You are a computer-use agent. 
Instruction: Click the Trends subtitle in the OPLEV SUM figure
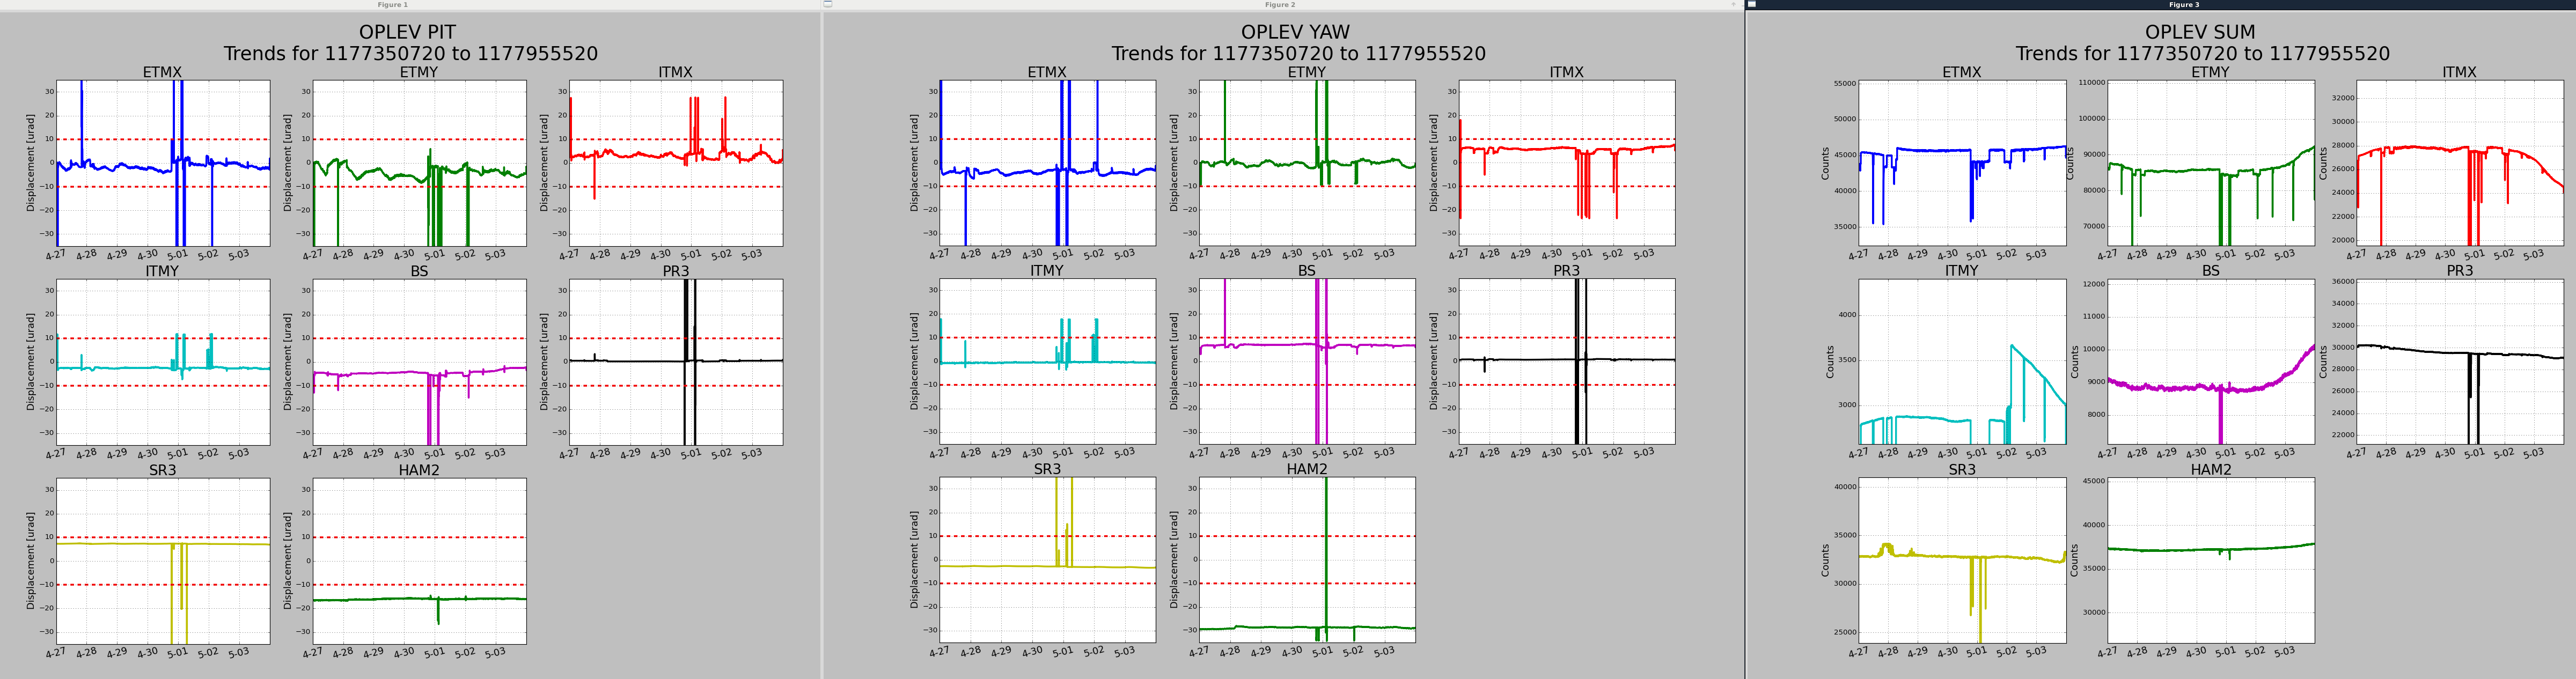coord(2202,54)
